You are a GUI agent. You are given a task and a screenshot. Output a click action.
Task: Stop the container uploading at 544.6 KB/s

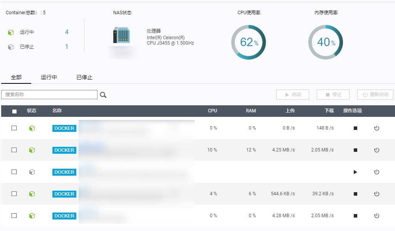[x=355, y=194]
